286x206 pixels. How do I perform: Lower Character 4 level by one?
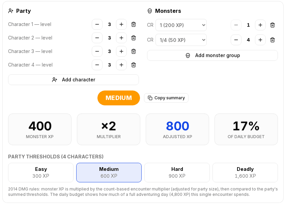coord(97,65)
